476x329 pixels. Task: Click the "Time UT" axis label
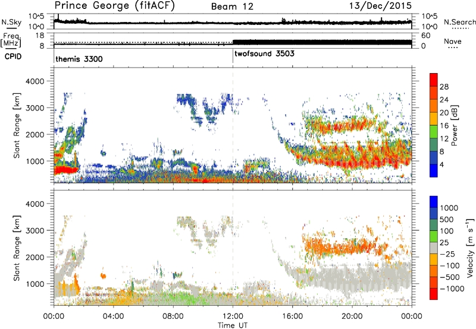(x=233, y=325)
